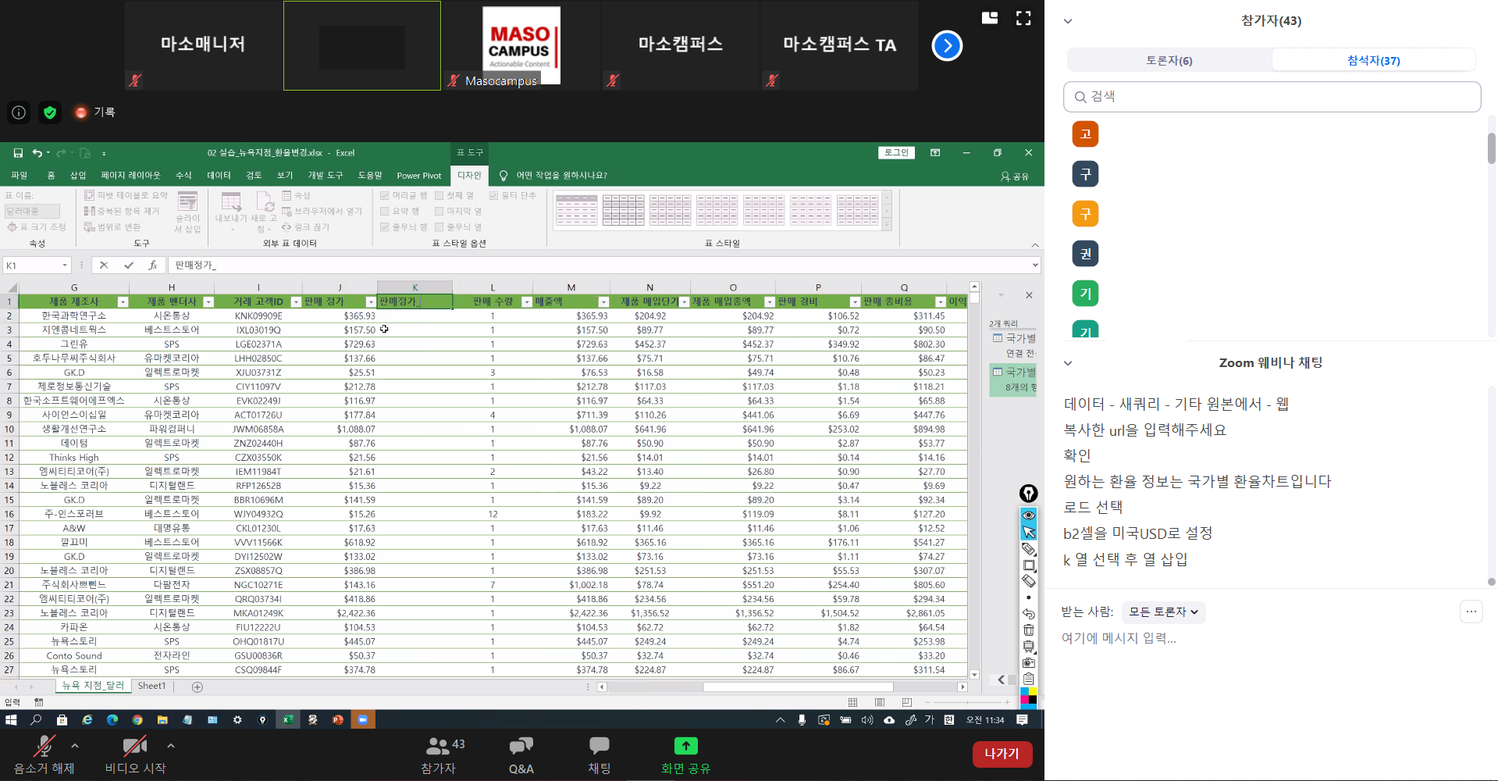Select the Sheet1 worksheet tab

(x=151, y=686)
